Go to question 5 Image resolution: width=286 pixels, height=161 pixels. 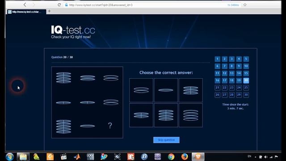pos(246,59)
